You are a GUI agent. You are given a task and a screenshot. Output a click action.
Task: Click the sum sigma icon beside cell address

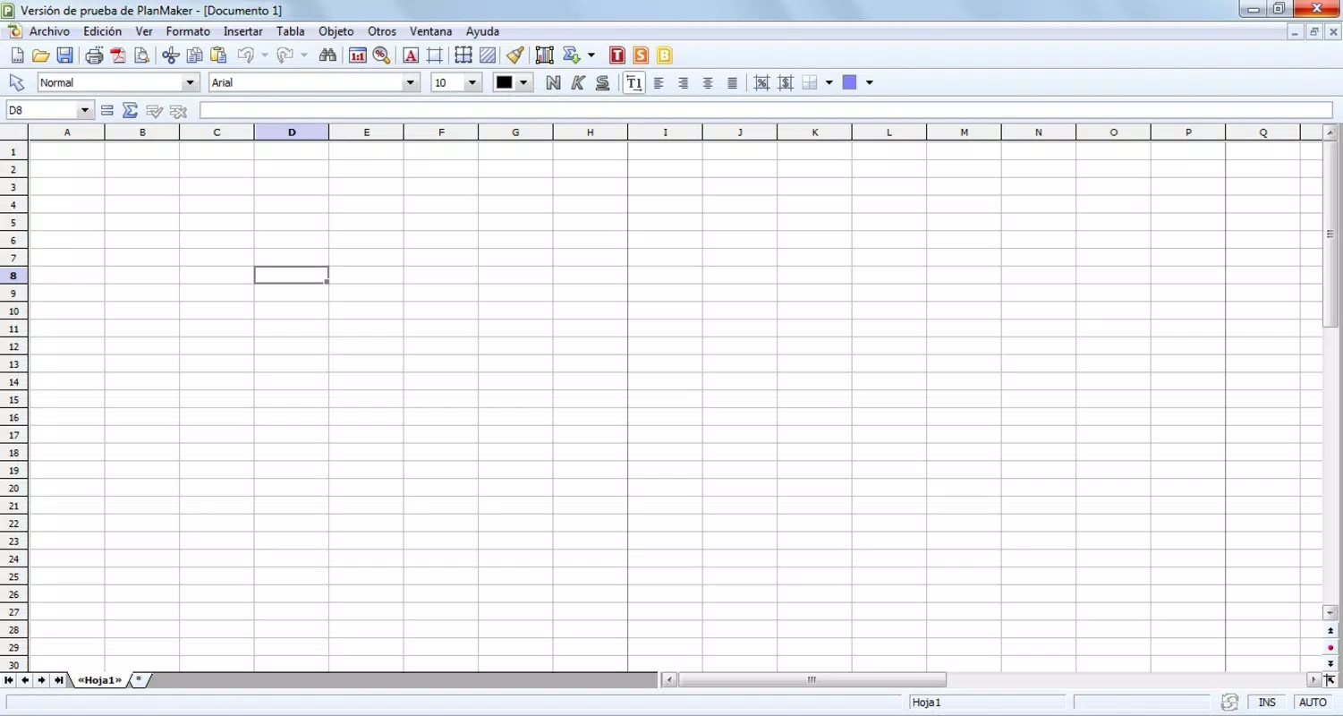pyautogui.click(x=130, y=110)
